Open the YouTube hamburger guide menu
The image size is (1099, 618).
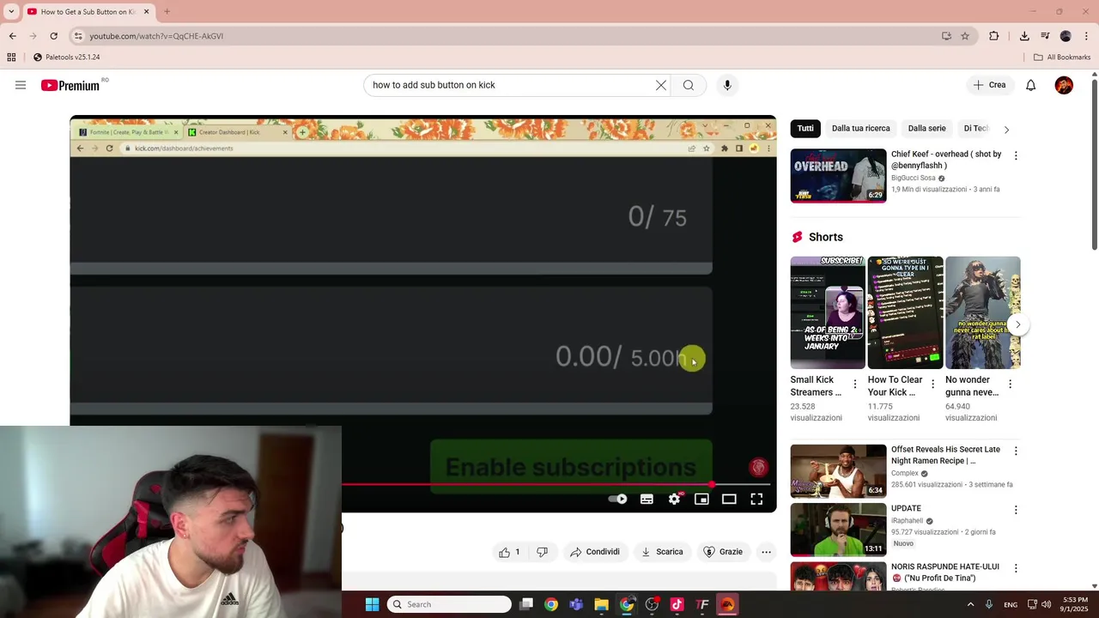pyautogui.click(x=21, y=85)
